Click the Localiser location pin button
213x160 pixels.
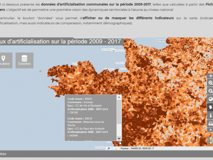point(5,60)
